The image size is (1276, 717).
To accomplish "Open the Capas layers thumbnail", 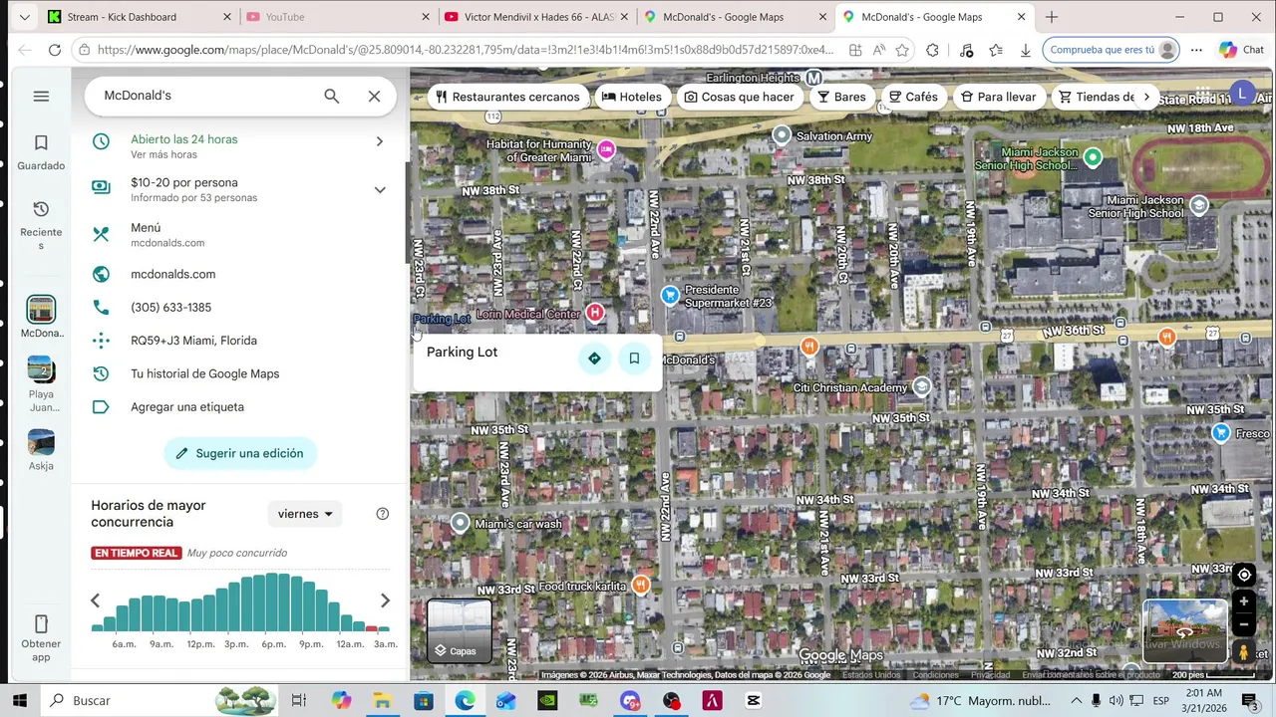I will (x=460, y=630).
